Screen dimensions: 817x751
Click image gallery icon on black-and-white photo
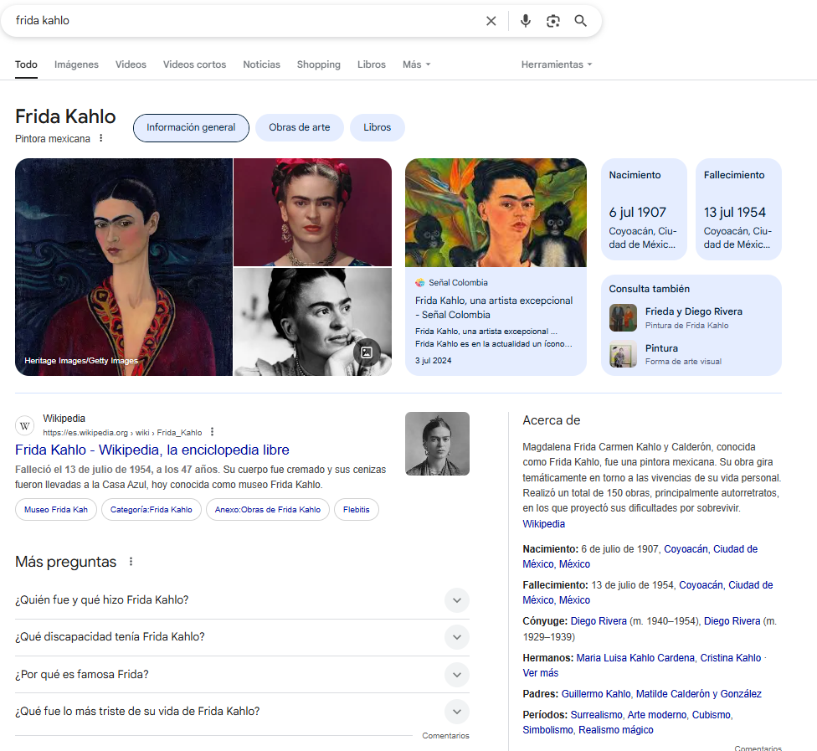(x=366, y=352)
